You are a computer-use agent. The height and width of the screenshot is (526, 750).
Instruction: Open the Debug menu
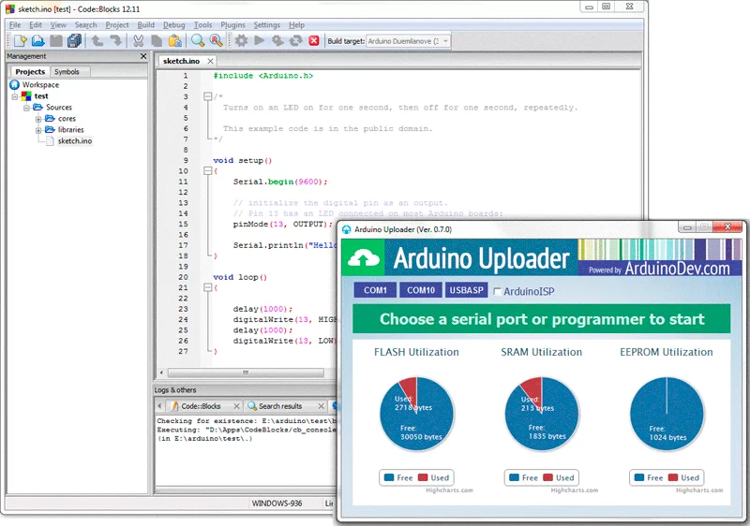coord(173,25)
